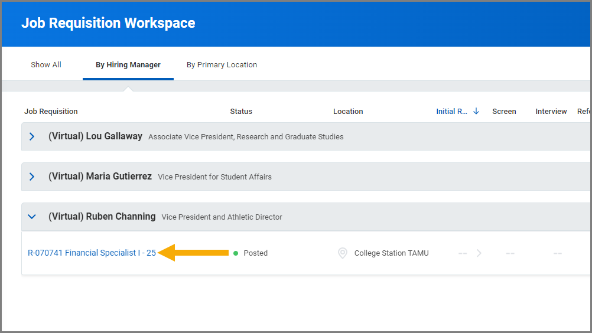The width and height of the screenshot is (592, 333).
Task: Click the location pin icon
Action: (342, 253)
